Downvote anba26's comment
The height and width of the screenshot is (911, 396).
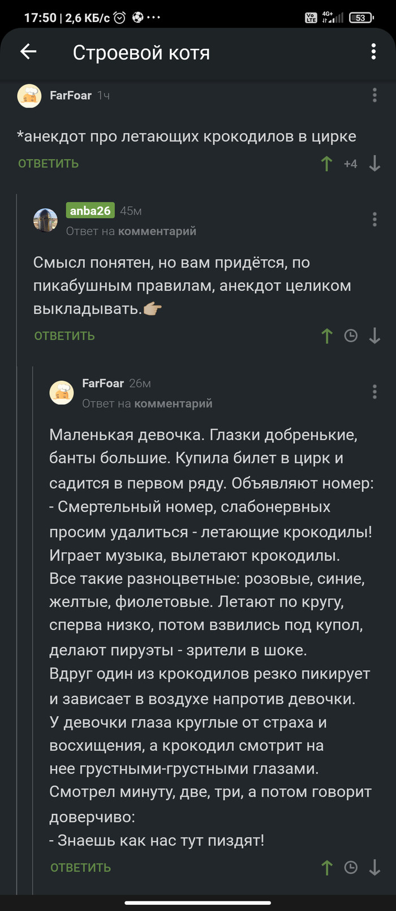pyautogui.click(x=375, y=336)
